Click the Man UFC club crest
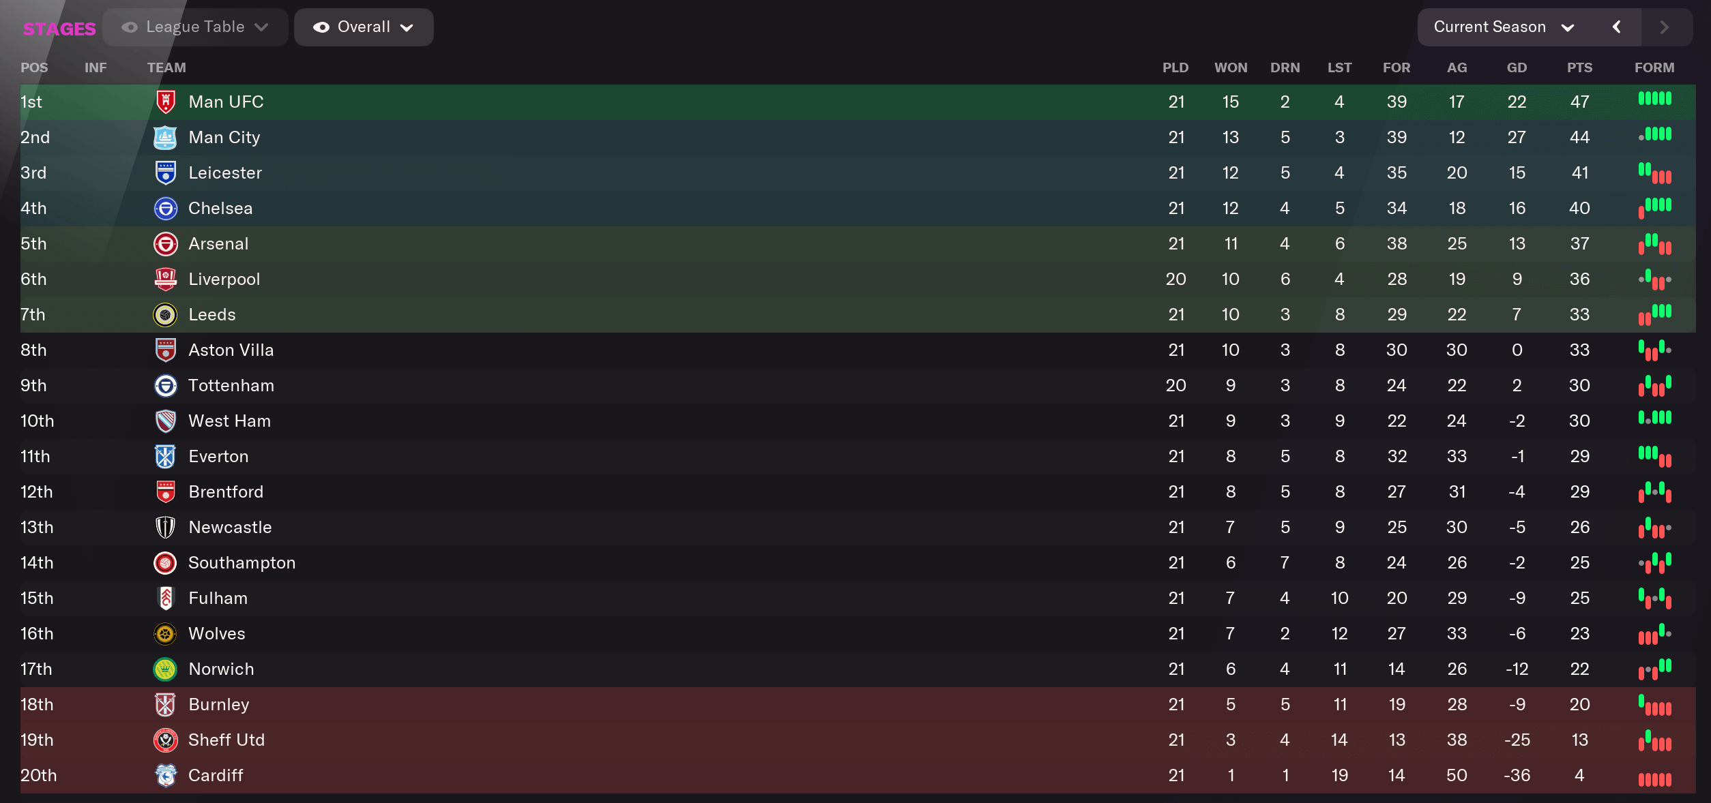Viewport: 1711px width, 803px height. (165, 102)
